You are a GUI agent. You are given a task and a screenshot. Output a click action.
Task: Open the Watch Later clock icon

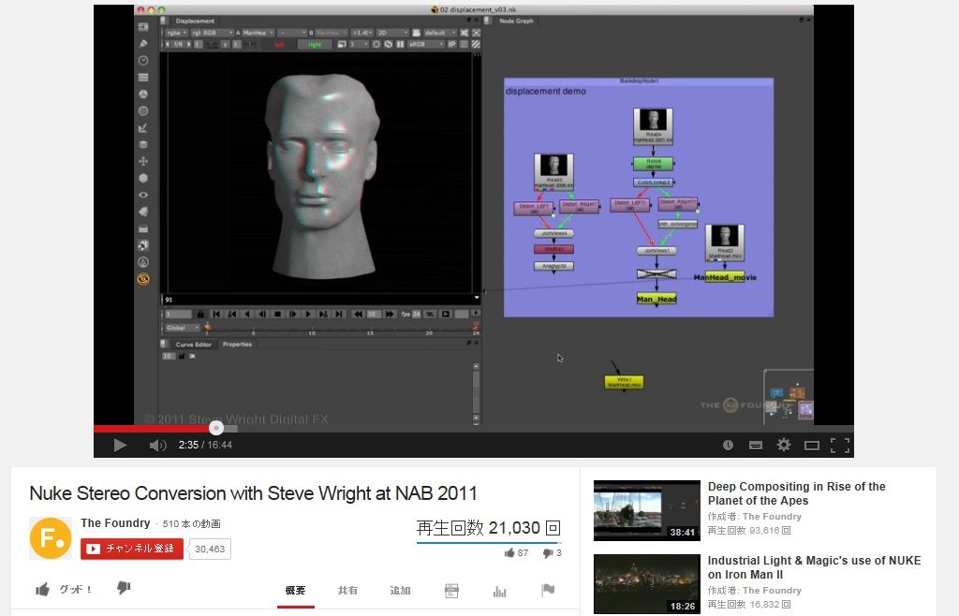click(728, 445)
